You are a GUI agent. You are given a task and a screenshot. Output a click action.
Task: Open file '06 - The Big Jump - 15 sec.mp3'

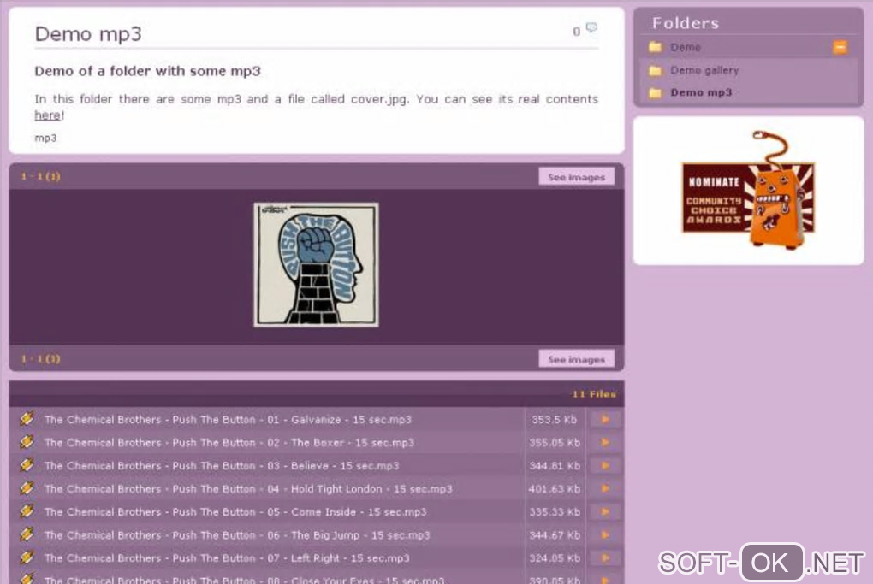[x=237, y=535]
